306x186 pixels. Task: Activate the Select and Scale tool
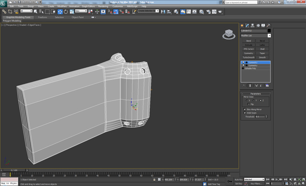tap(72, 12)
